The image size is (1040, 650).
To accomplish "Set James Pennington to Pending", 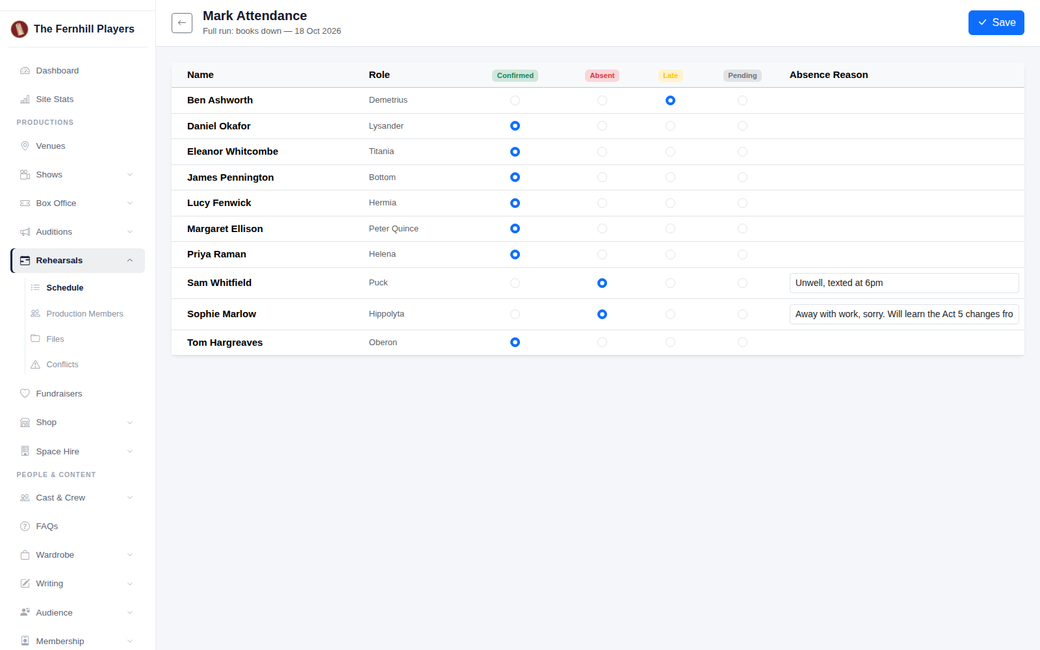I will tap(742, 177).
